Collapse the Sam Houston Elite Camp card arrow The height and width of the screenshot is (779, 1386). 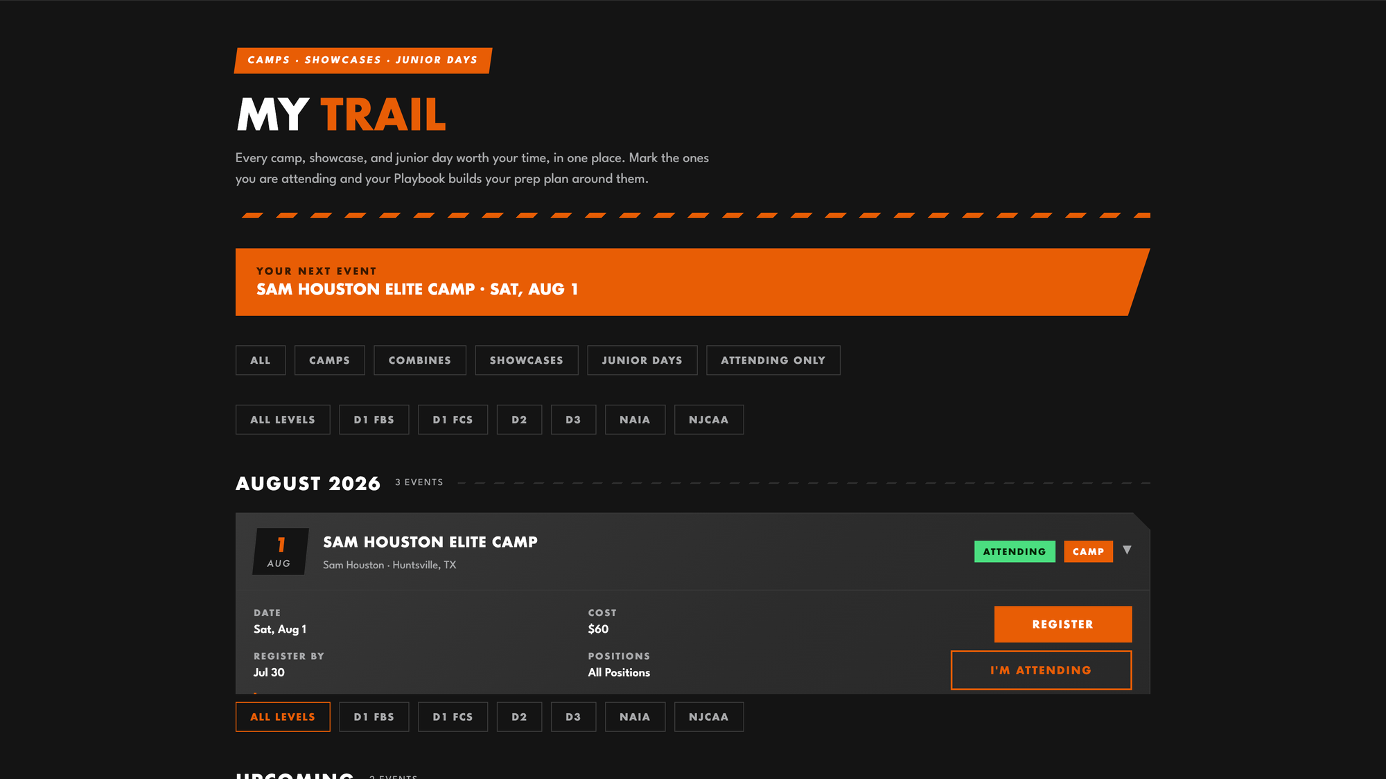tap(1127, 550)
